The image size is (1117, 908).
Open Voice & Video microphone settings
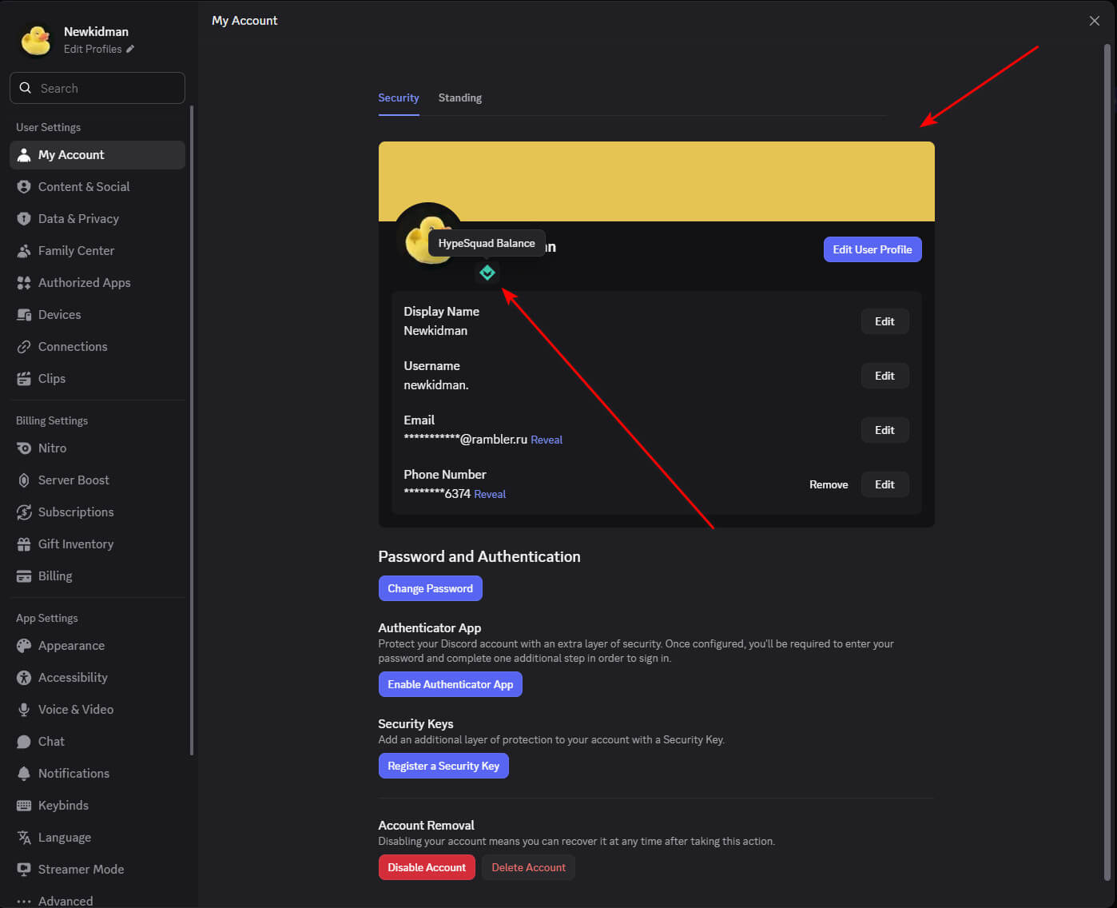pos(75,710)
